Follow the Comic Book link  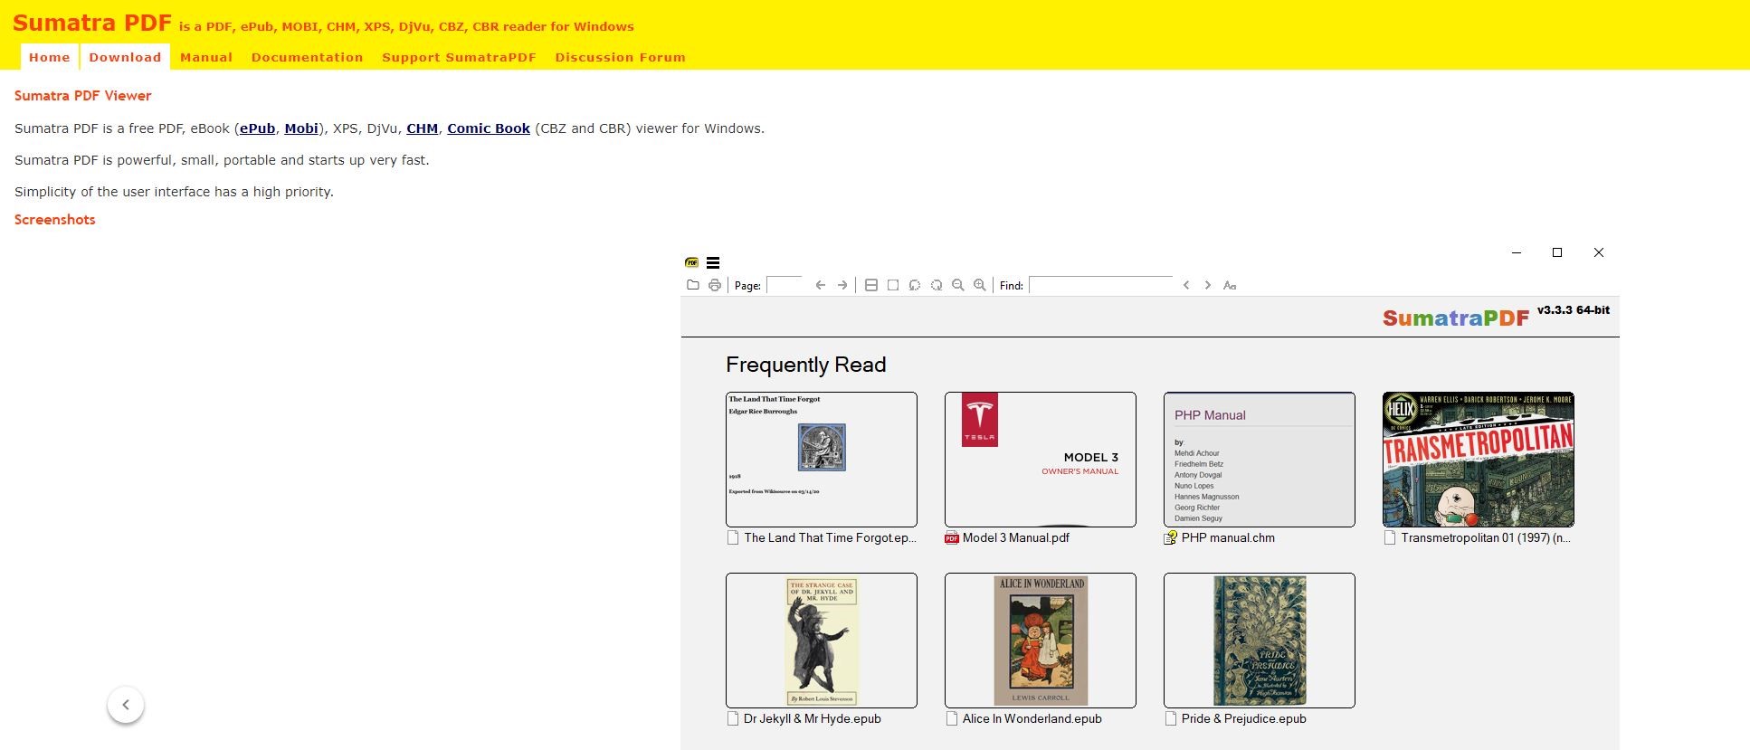489,128
